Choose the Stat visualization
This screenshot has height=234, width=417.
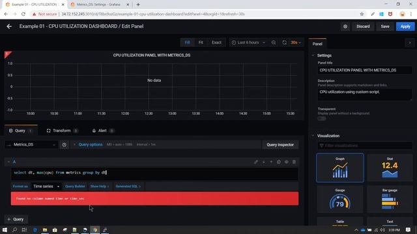[390, 168]
